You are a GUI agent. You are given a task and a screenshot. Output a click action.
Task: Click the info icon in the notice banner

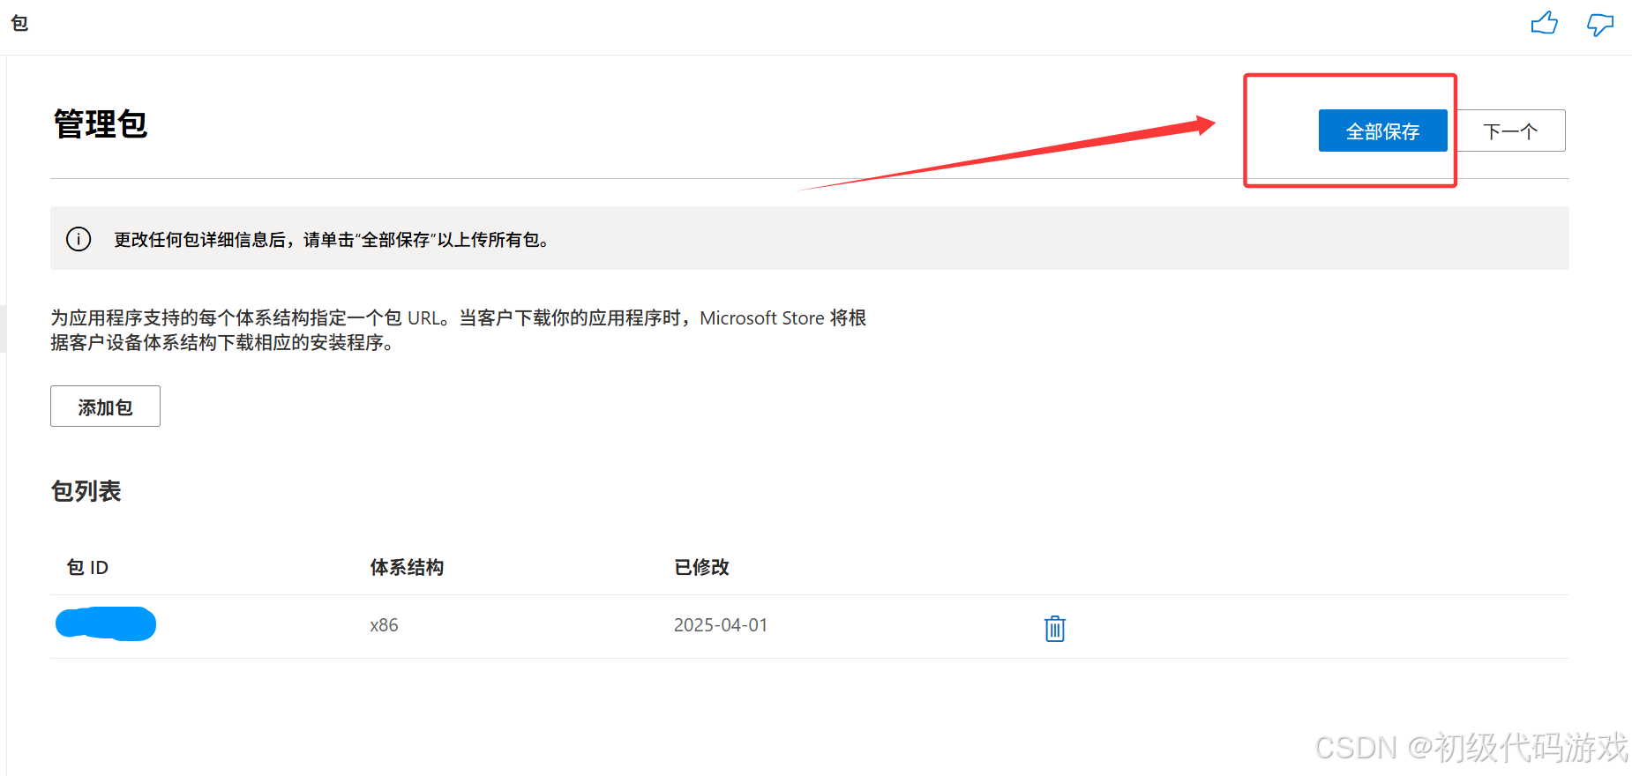(x=79, y=239)
